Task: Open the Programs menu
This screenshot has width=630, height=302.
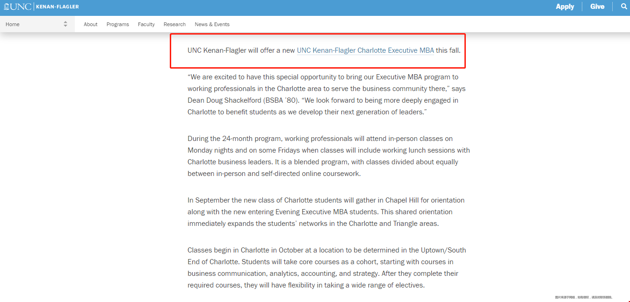Action: 117,24
